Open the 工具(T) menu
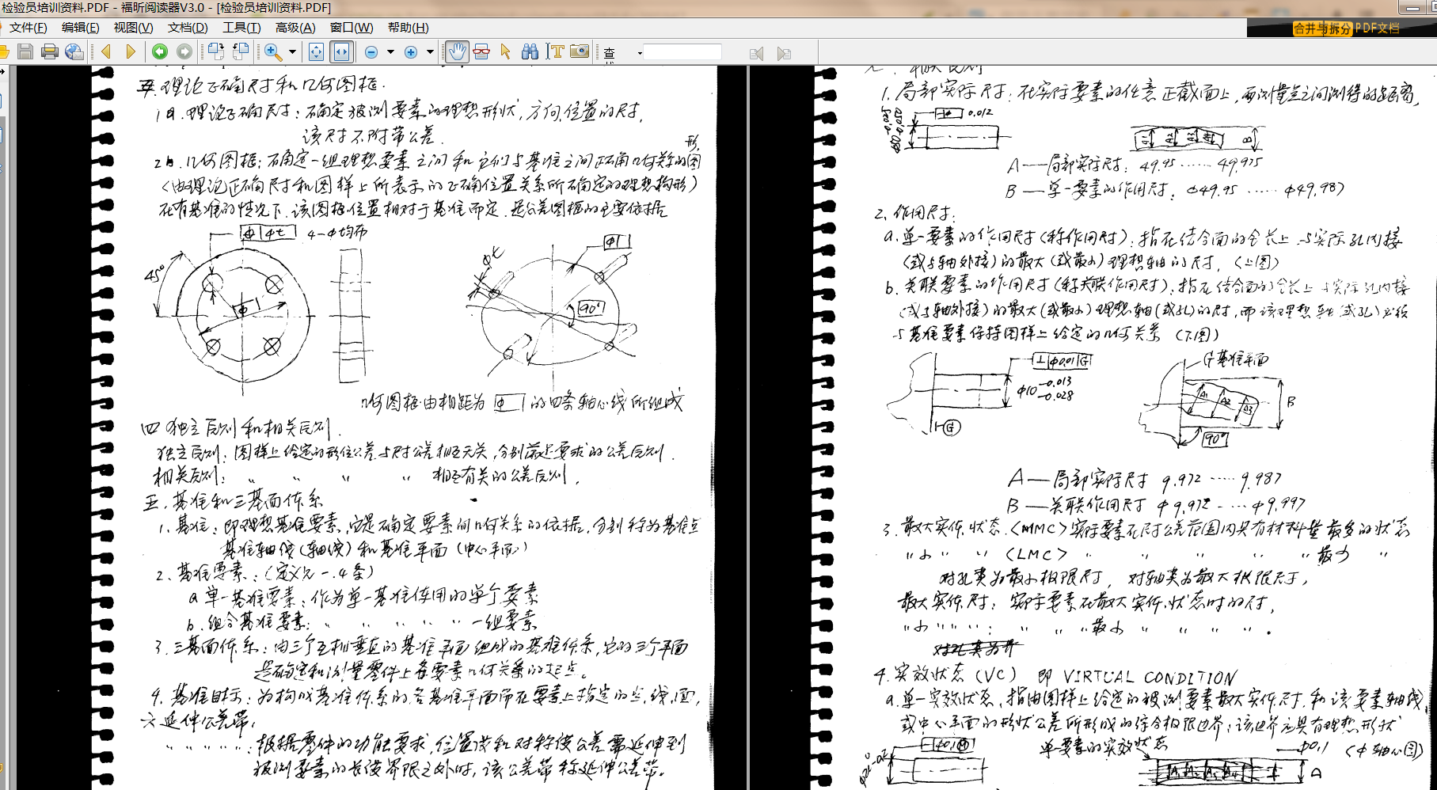Viewport: 1437px width, 790px height. point(241,28)
